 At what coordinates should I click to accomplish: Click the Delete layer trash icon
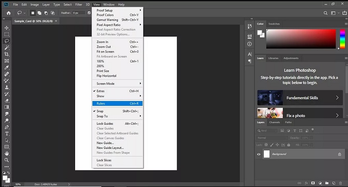[340, 183]
